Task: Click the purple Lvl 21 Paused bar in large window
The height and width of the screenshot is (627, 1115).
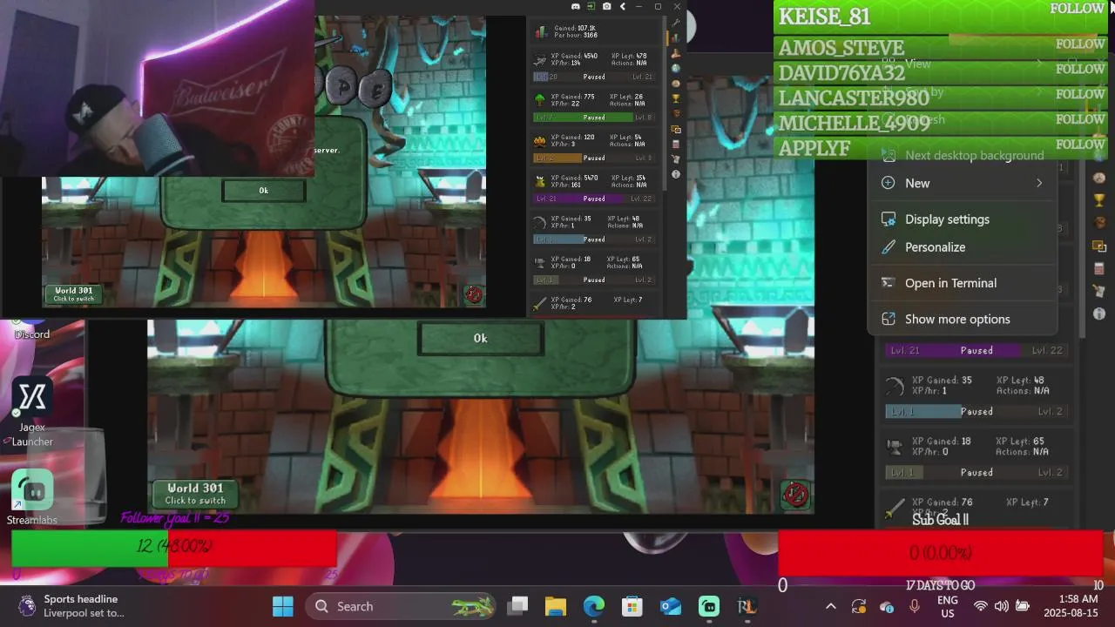Action: tap(976, 350)
